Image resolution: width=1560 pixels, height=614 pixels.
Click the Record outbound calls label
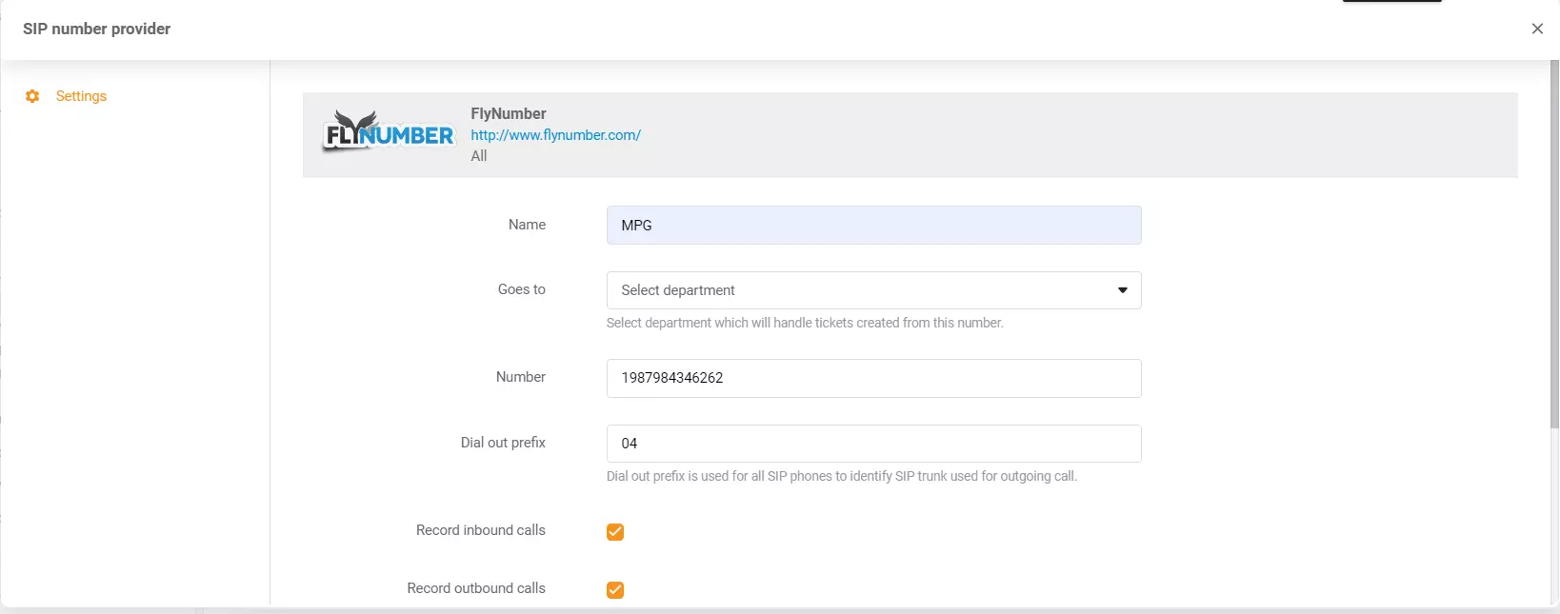click(475, 588)
